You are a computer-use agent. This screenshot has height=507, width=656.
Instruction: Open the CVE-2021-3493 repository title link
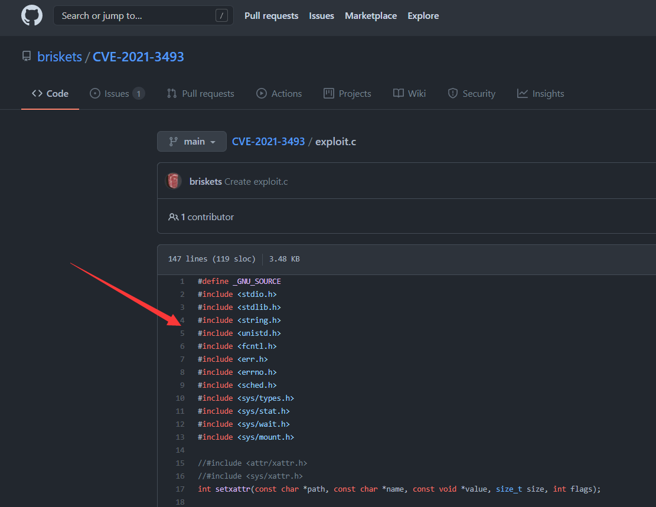pyautogui.click(x=138, y=57)
